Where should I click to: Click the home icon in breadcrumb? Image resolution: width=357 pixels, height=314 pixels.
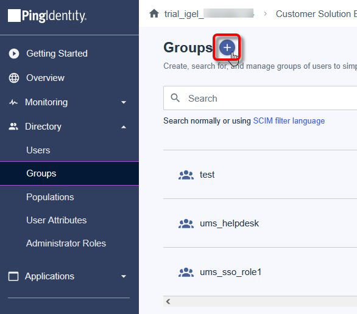coord(154,13)
